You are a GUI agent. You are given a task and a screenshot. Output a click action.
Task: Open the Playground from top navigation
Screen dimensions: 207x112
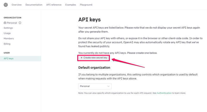click(86, 5)
